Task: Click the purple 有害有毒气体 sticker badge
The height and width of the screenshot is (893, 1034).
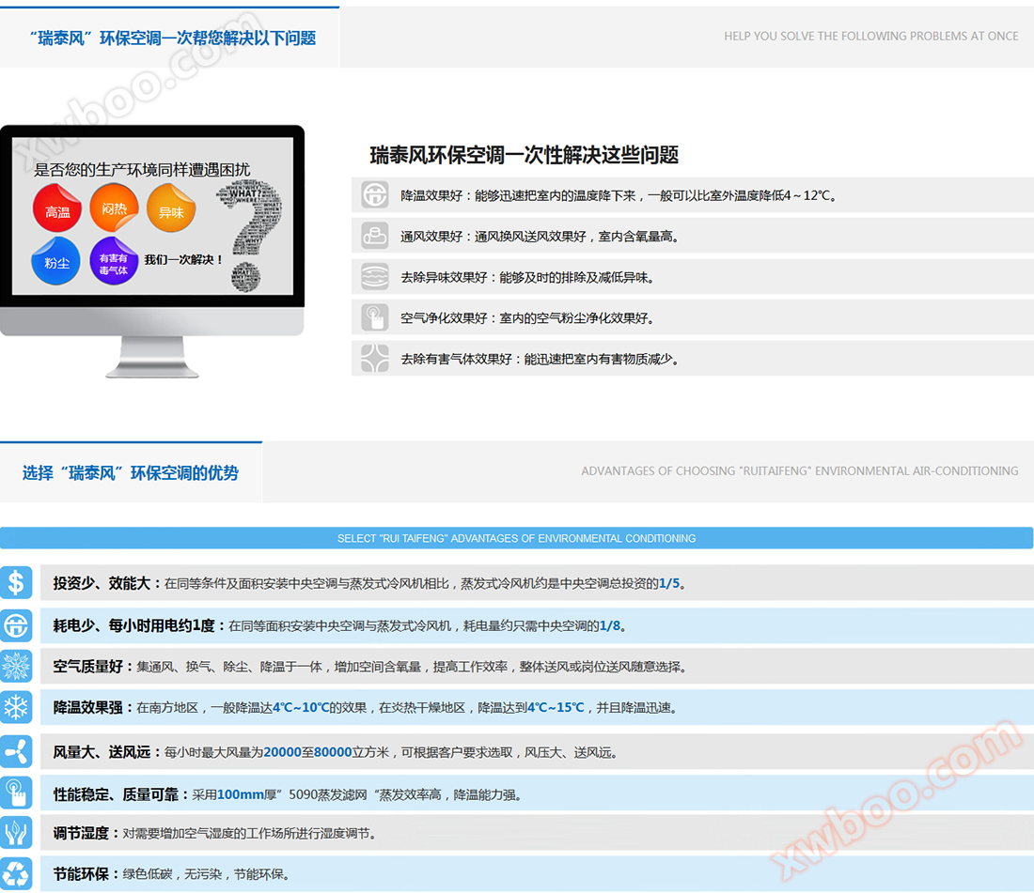Action: [x=114, y=263]
